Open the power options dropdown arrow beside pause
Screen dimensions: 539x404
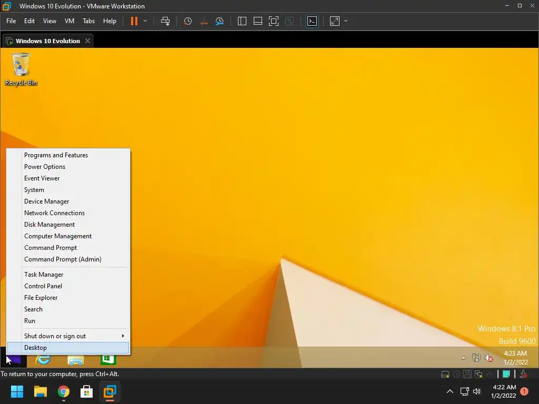tap(145, 21)
